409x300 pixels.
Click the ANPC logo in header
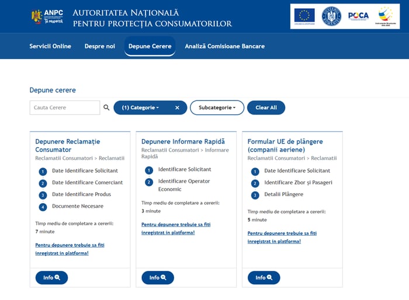click(x=47, y=17)
